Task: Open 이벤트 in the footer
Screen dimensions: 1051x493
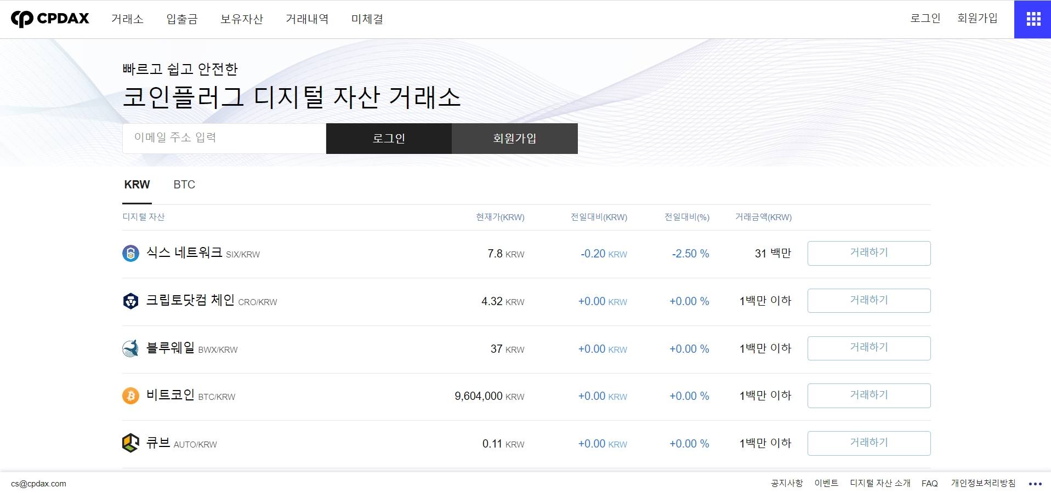Action: (x=826, y=483)
